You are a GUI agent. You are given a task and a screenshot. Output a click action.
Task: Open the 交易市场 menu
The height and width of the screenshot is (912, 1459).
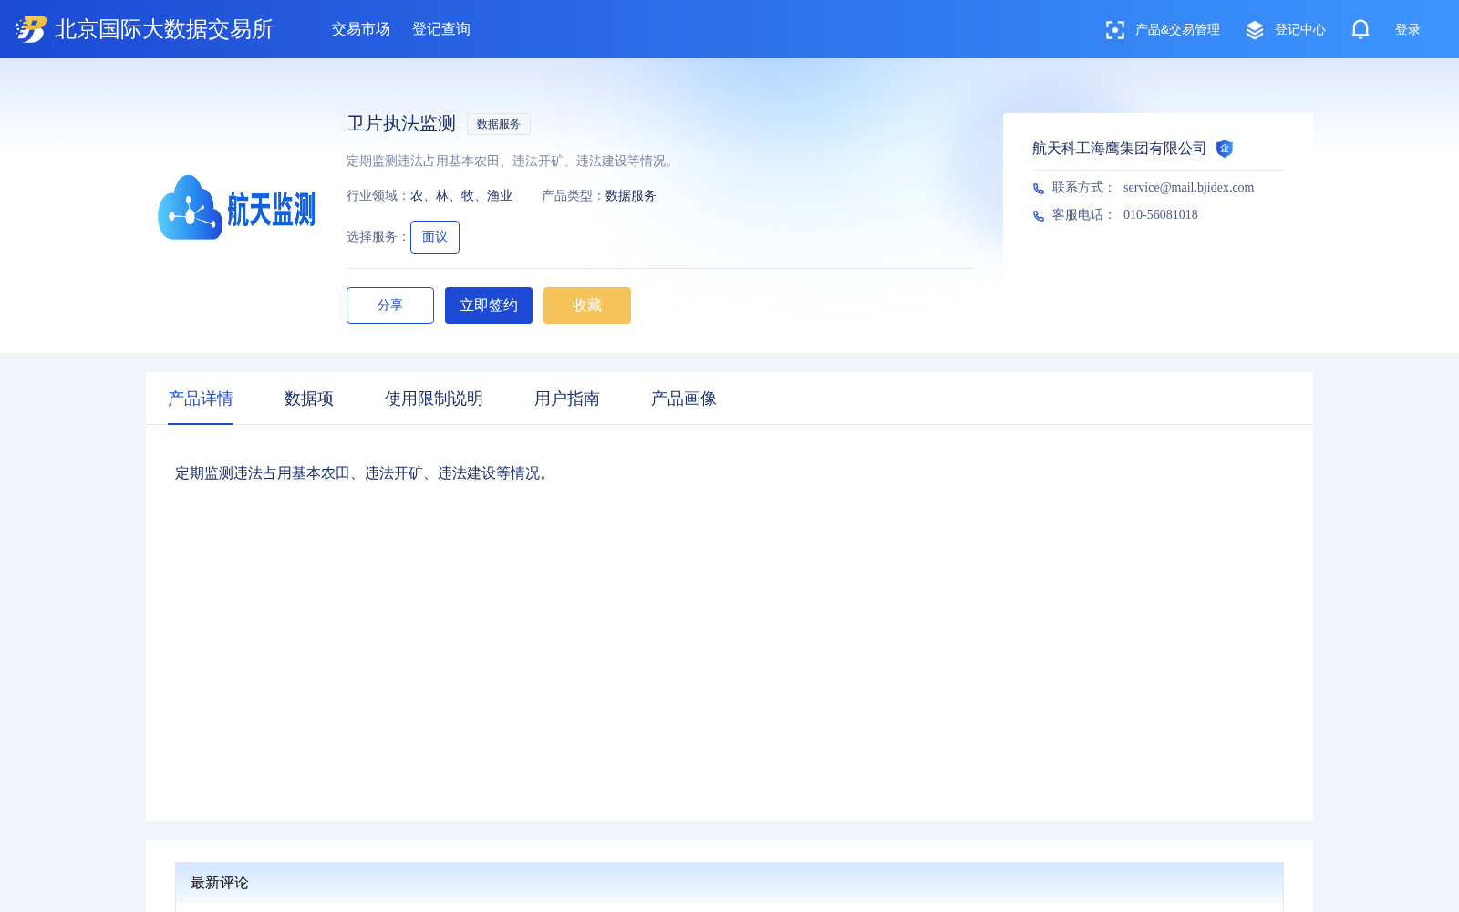tap(361, 29)
